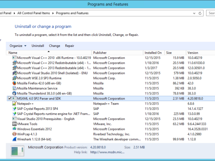Screen dimensions: 215x161
Task: Click the Microsoft WSE 2.0 SP3 Runtime icon
Action: [14, 78]
